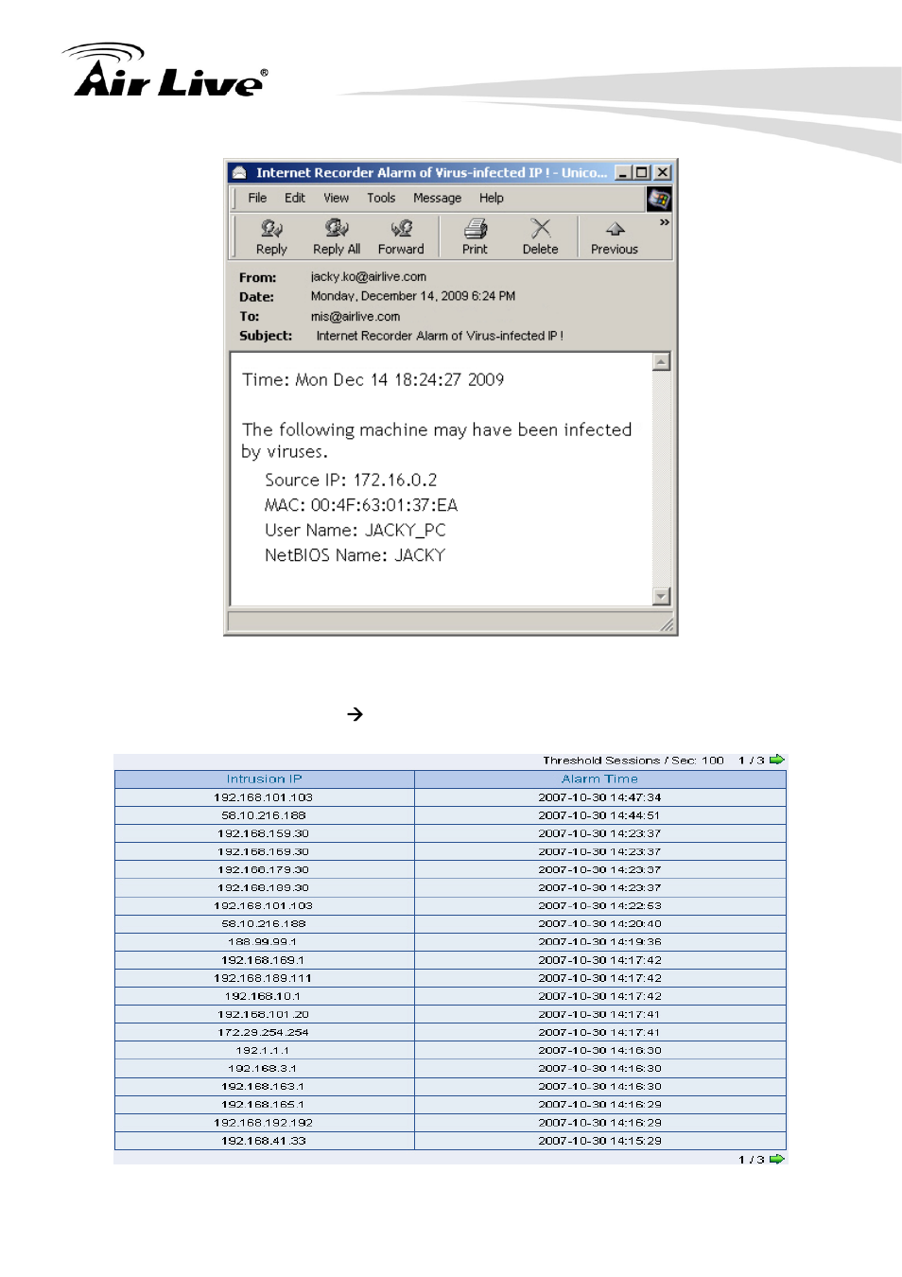The height and width of the screenshot is (1277, 902).
Task: Click the Alarm Time column header
Action: [x=599, y=779]
